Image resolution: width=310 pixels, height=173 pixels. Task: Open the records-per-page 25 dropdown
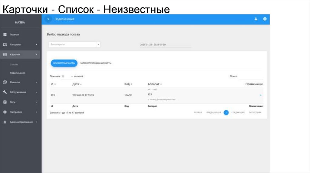pos(67,76)
